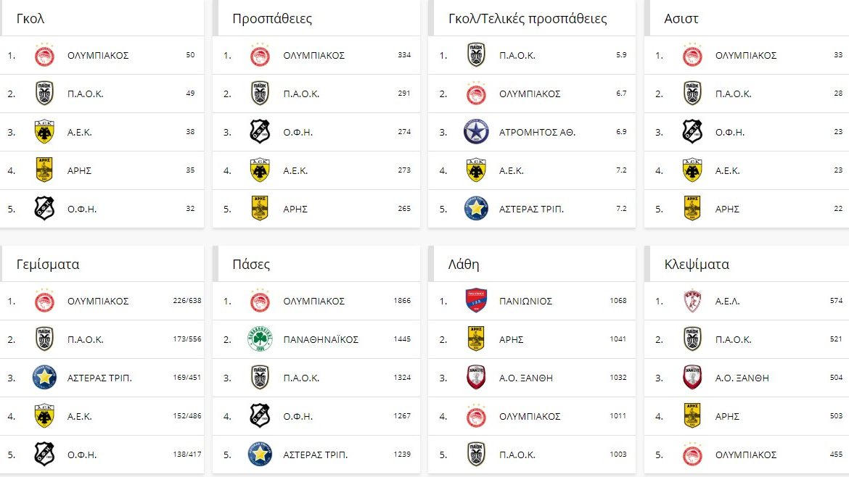This screenshot has height=477, width=849.
Task: Open the ΑΤΡΟΜΗΤΟΣ ΑΘ. team name link
Action: click(537, 133)
